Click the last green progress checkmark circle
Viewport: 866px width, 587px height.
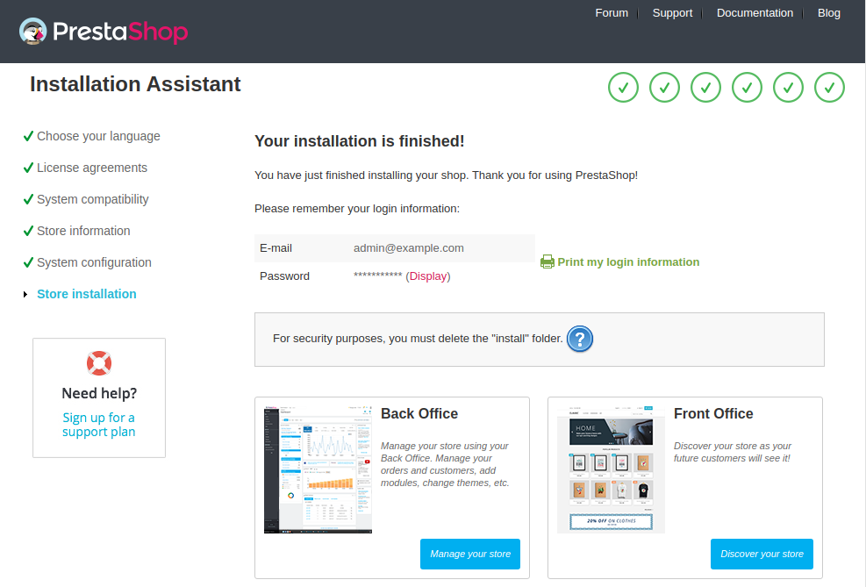tap(829, 88)
